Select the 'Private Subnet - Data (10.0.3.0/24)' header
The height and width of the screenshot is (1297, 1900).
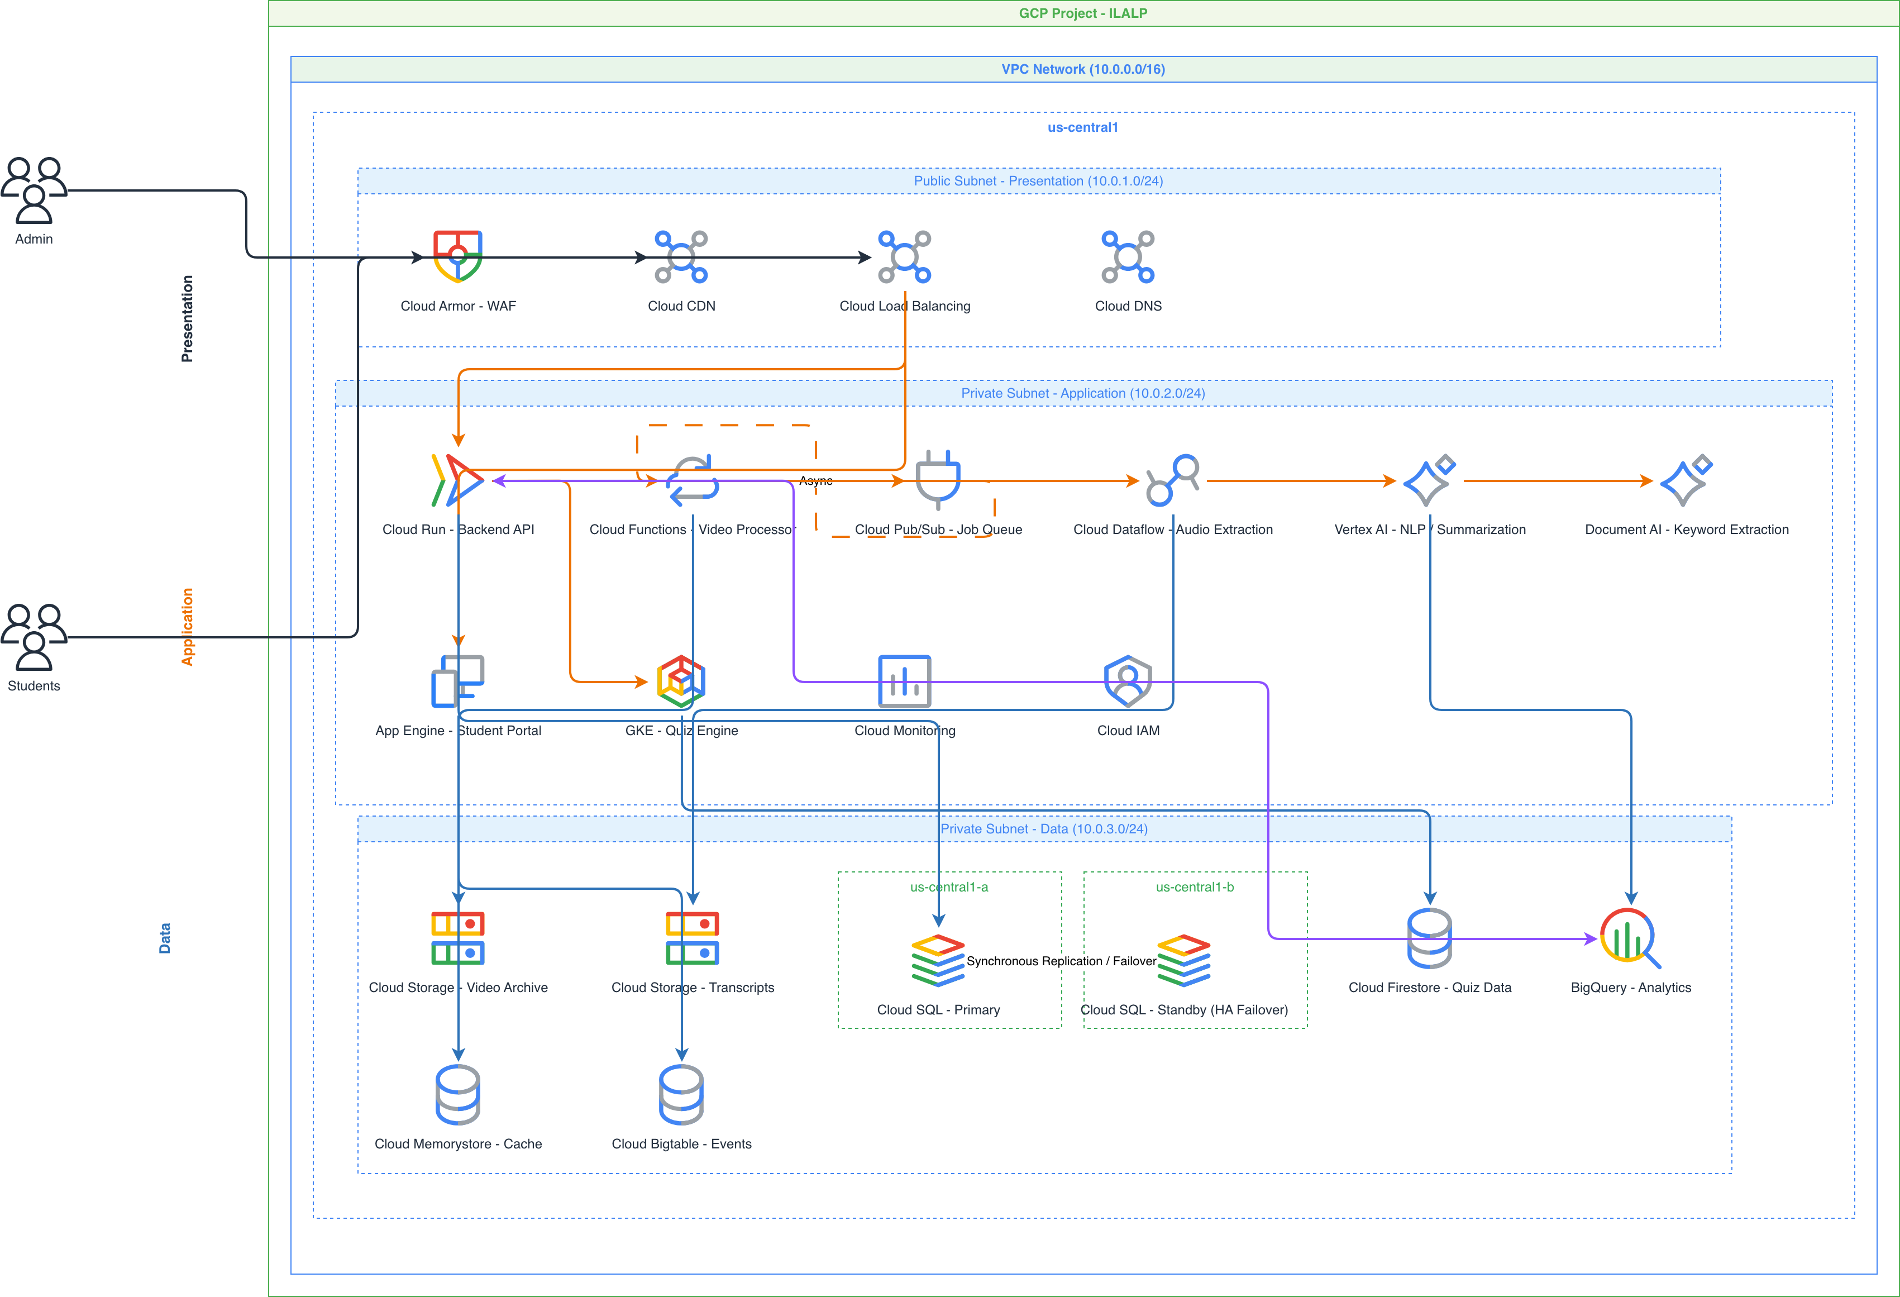(x=1044, y=829)
